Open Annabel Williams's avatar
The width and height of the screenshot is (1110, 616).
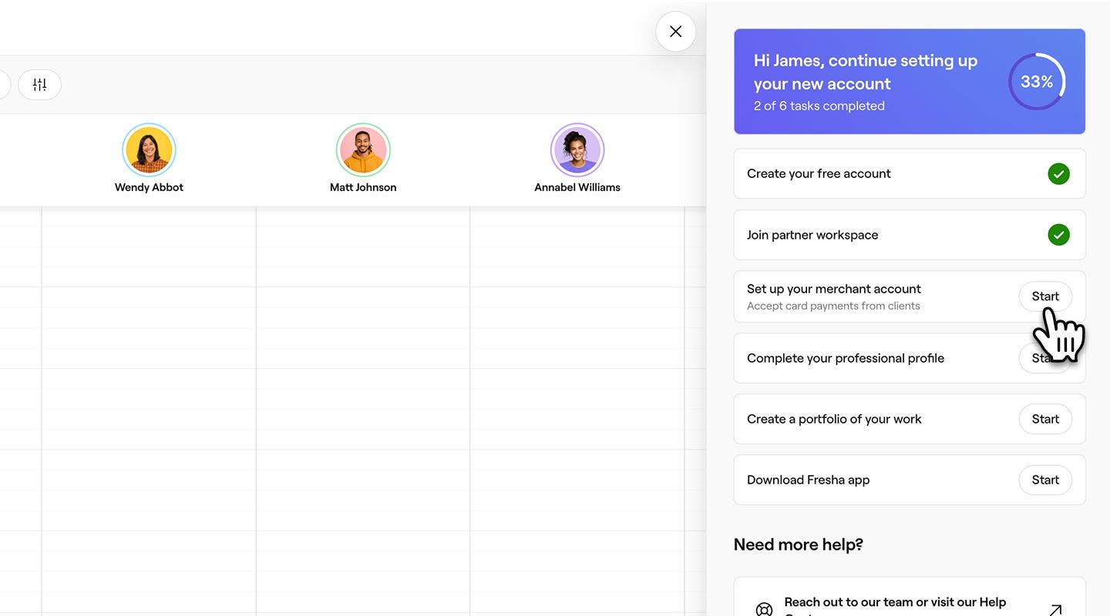coord(577,150)
